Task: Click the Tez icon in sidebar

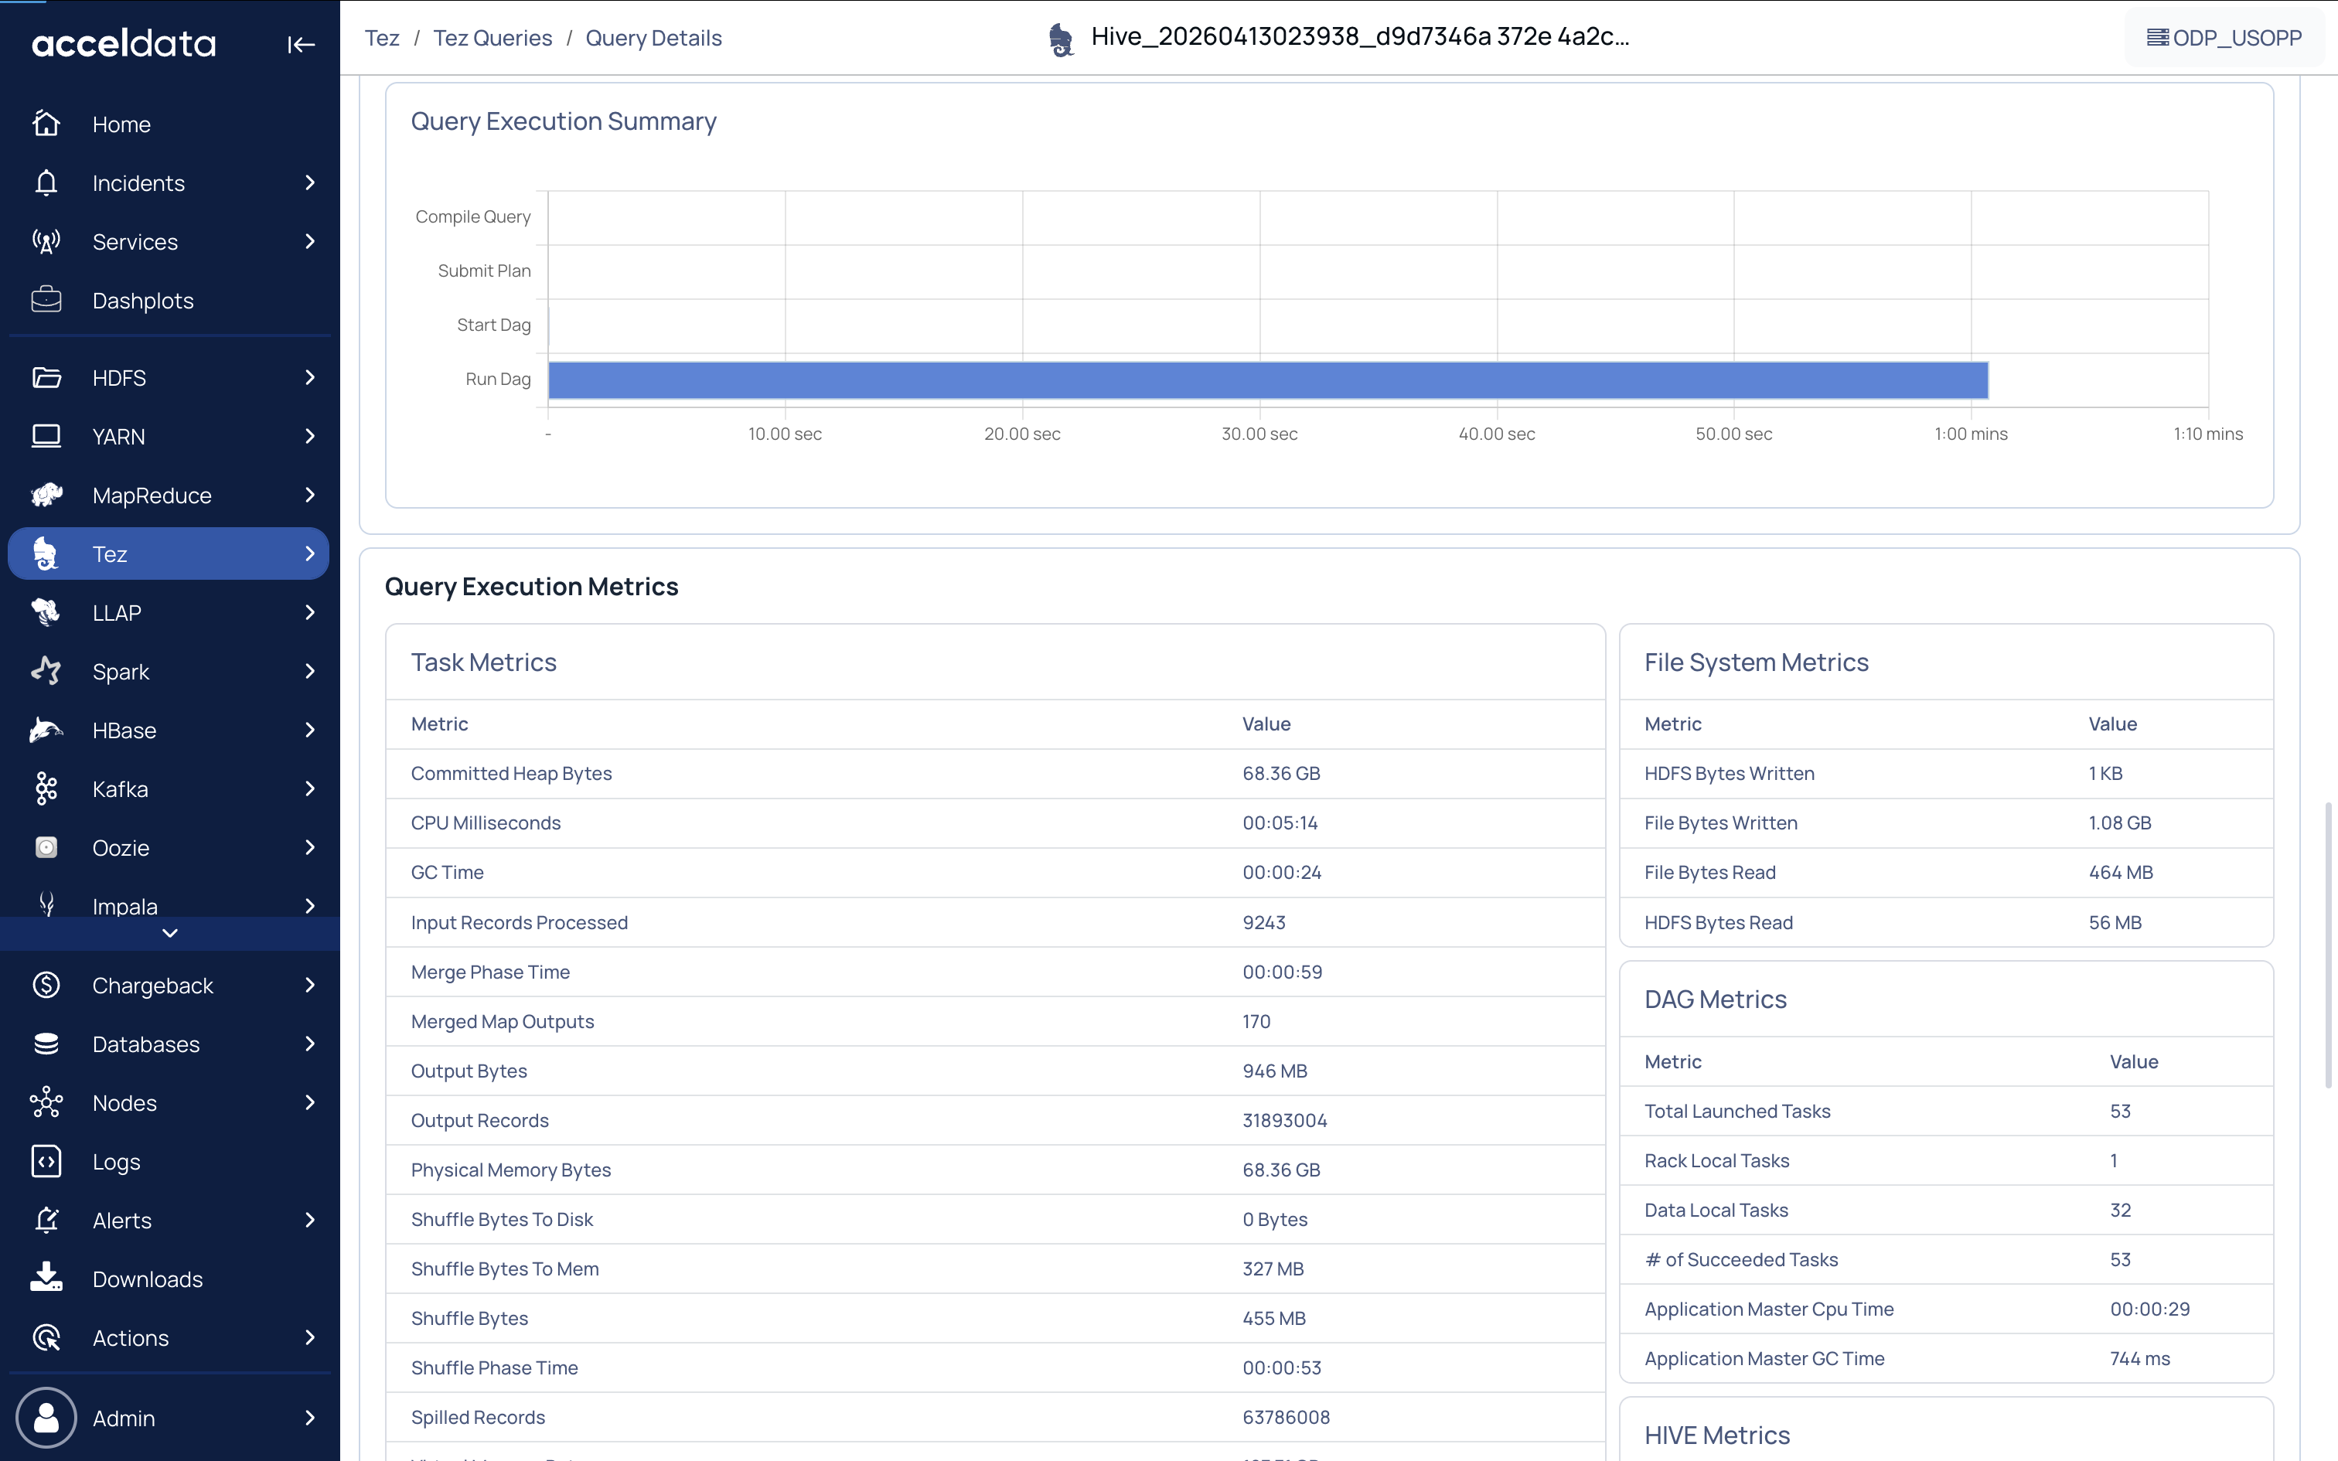Action: coord(46,553)
